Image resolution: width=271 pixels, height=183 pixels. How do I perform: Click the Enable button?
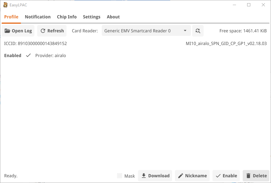click(x=226, y=176)
